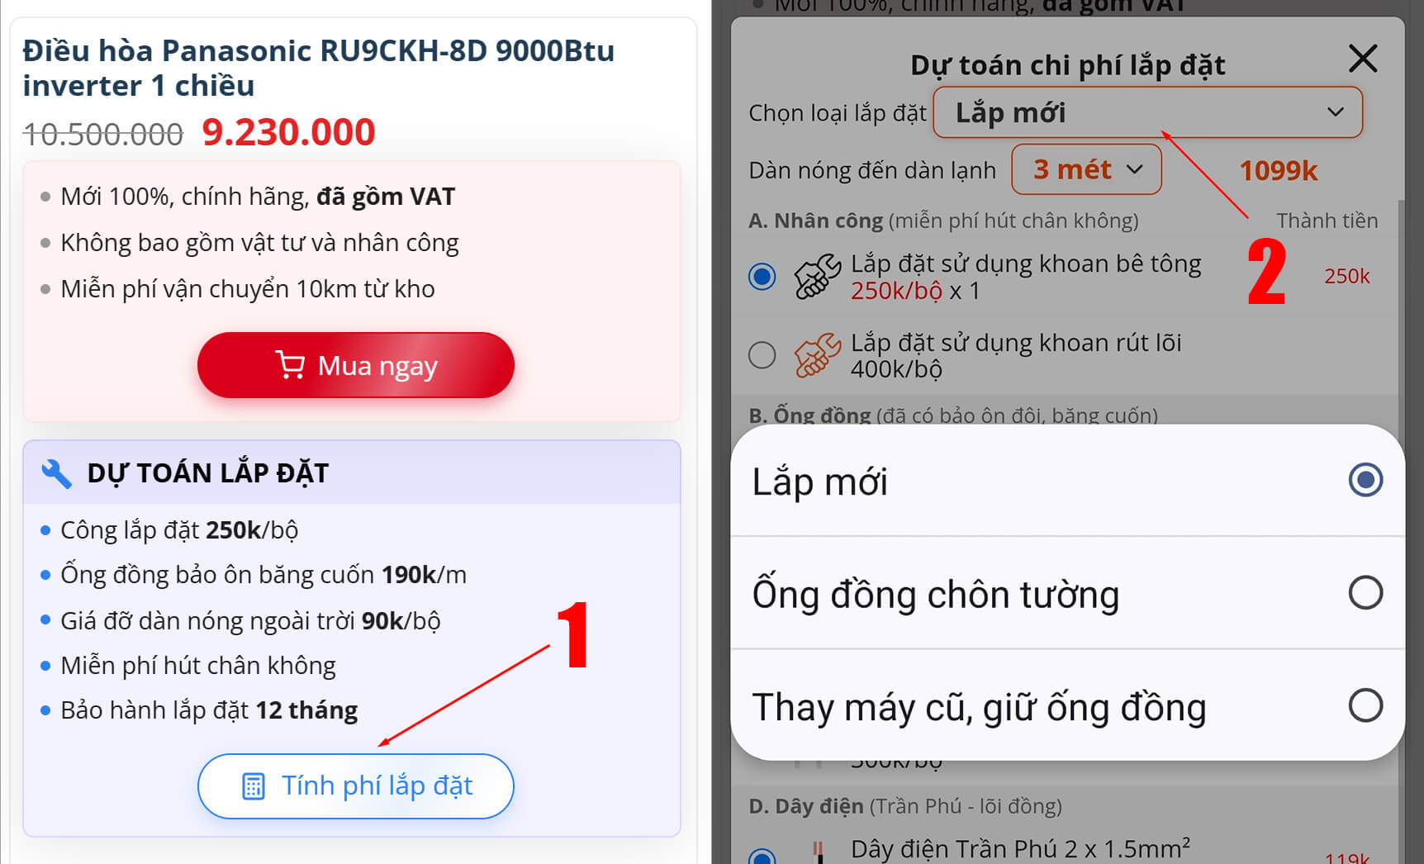Choose the Ống đồng chôn tường option

click(x=1067, y=593)
